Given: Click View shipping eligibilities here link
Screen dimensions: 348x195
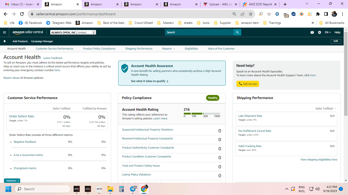Looking at the screenshot, I should 319,159.
